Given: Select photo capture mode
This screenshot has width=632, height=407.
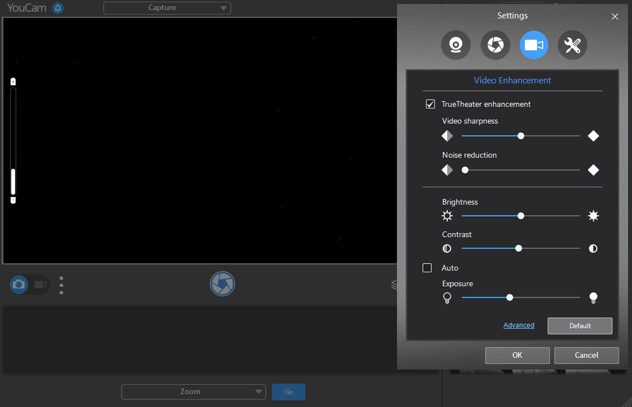Looking at the screenshot, I should (x=18, y=285).
